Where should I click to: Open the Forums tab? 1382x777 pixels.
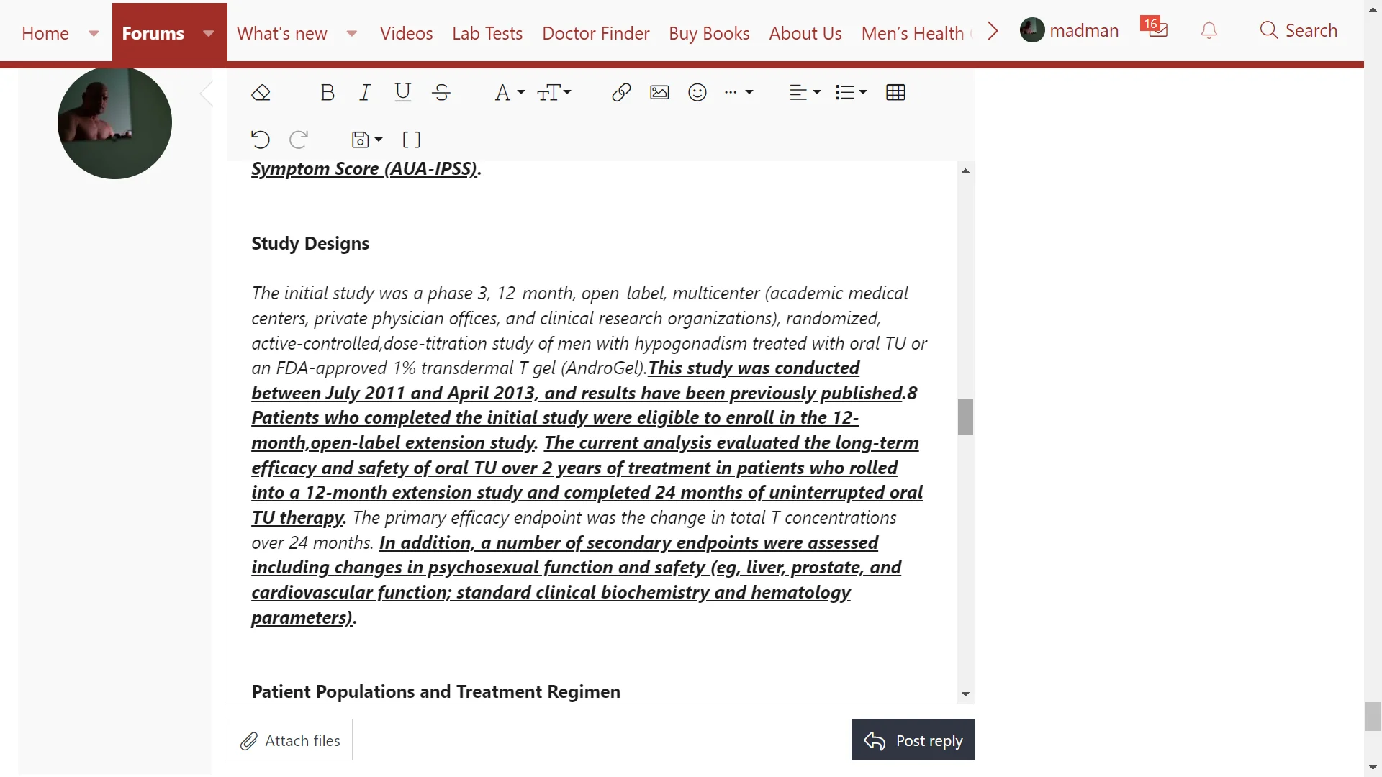(153, 33)
